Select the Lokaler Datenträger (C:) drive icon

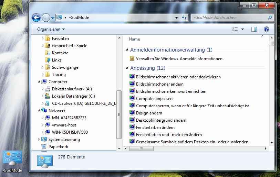tap(48, 96)
